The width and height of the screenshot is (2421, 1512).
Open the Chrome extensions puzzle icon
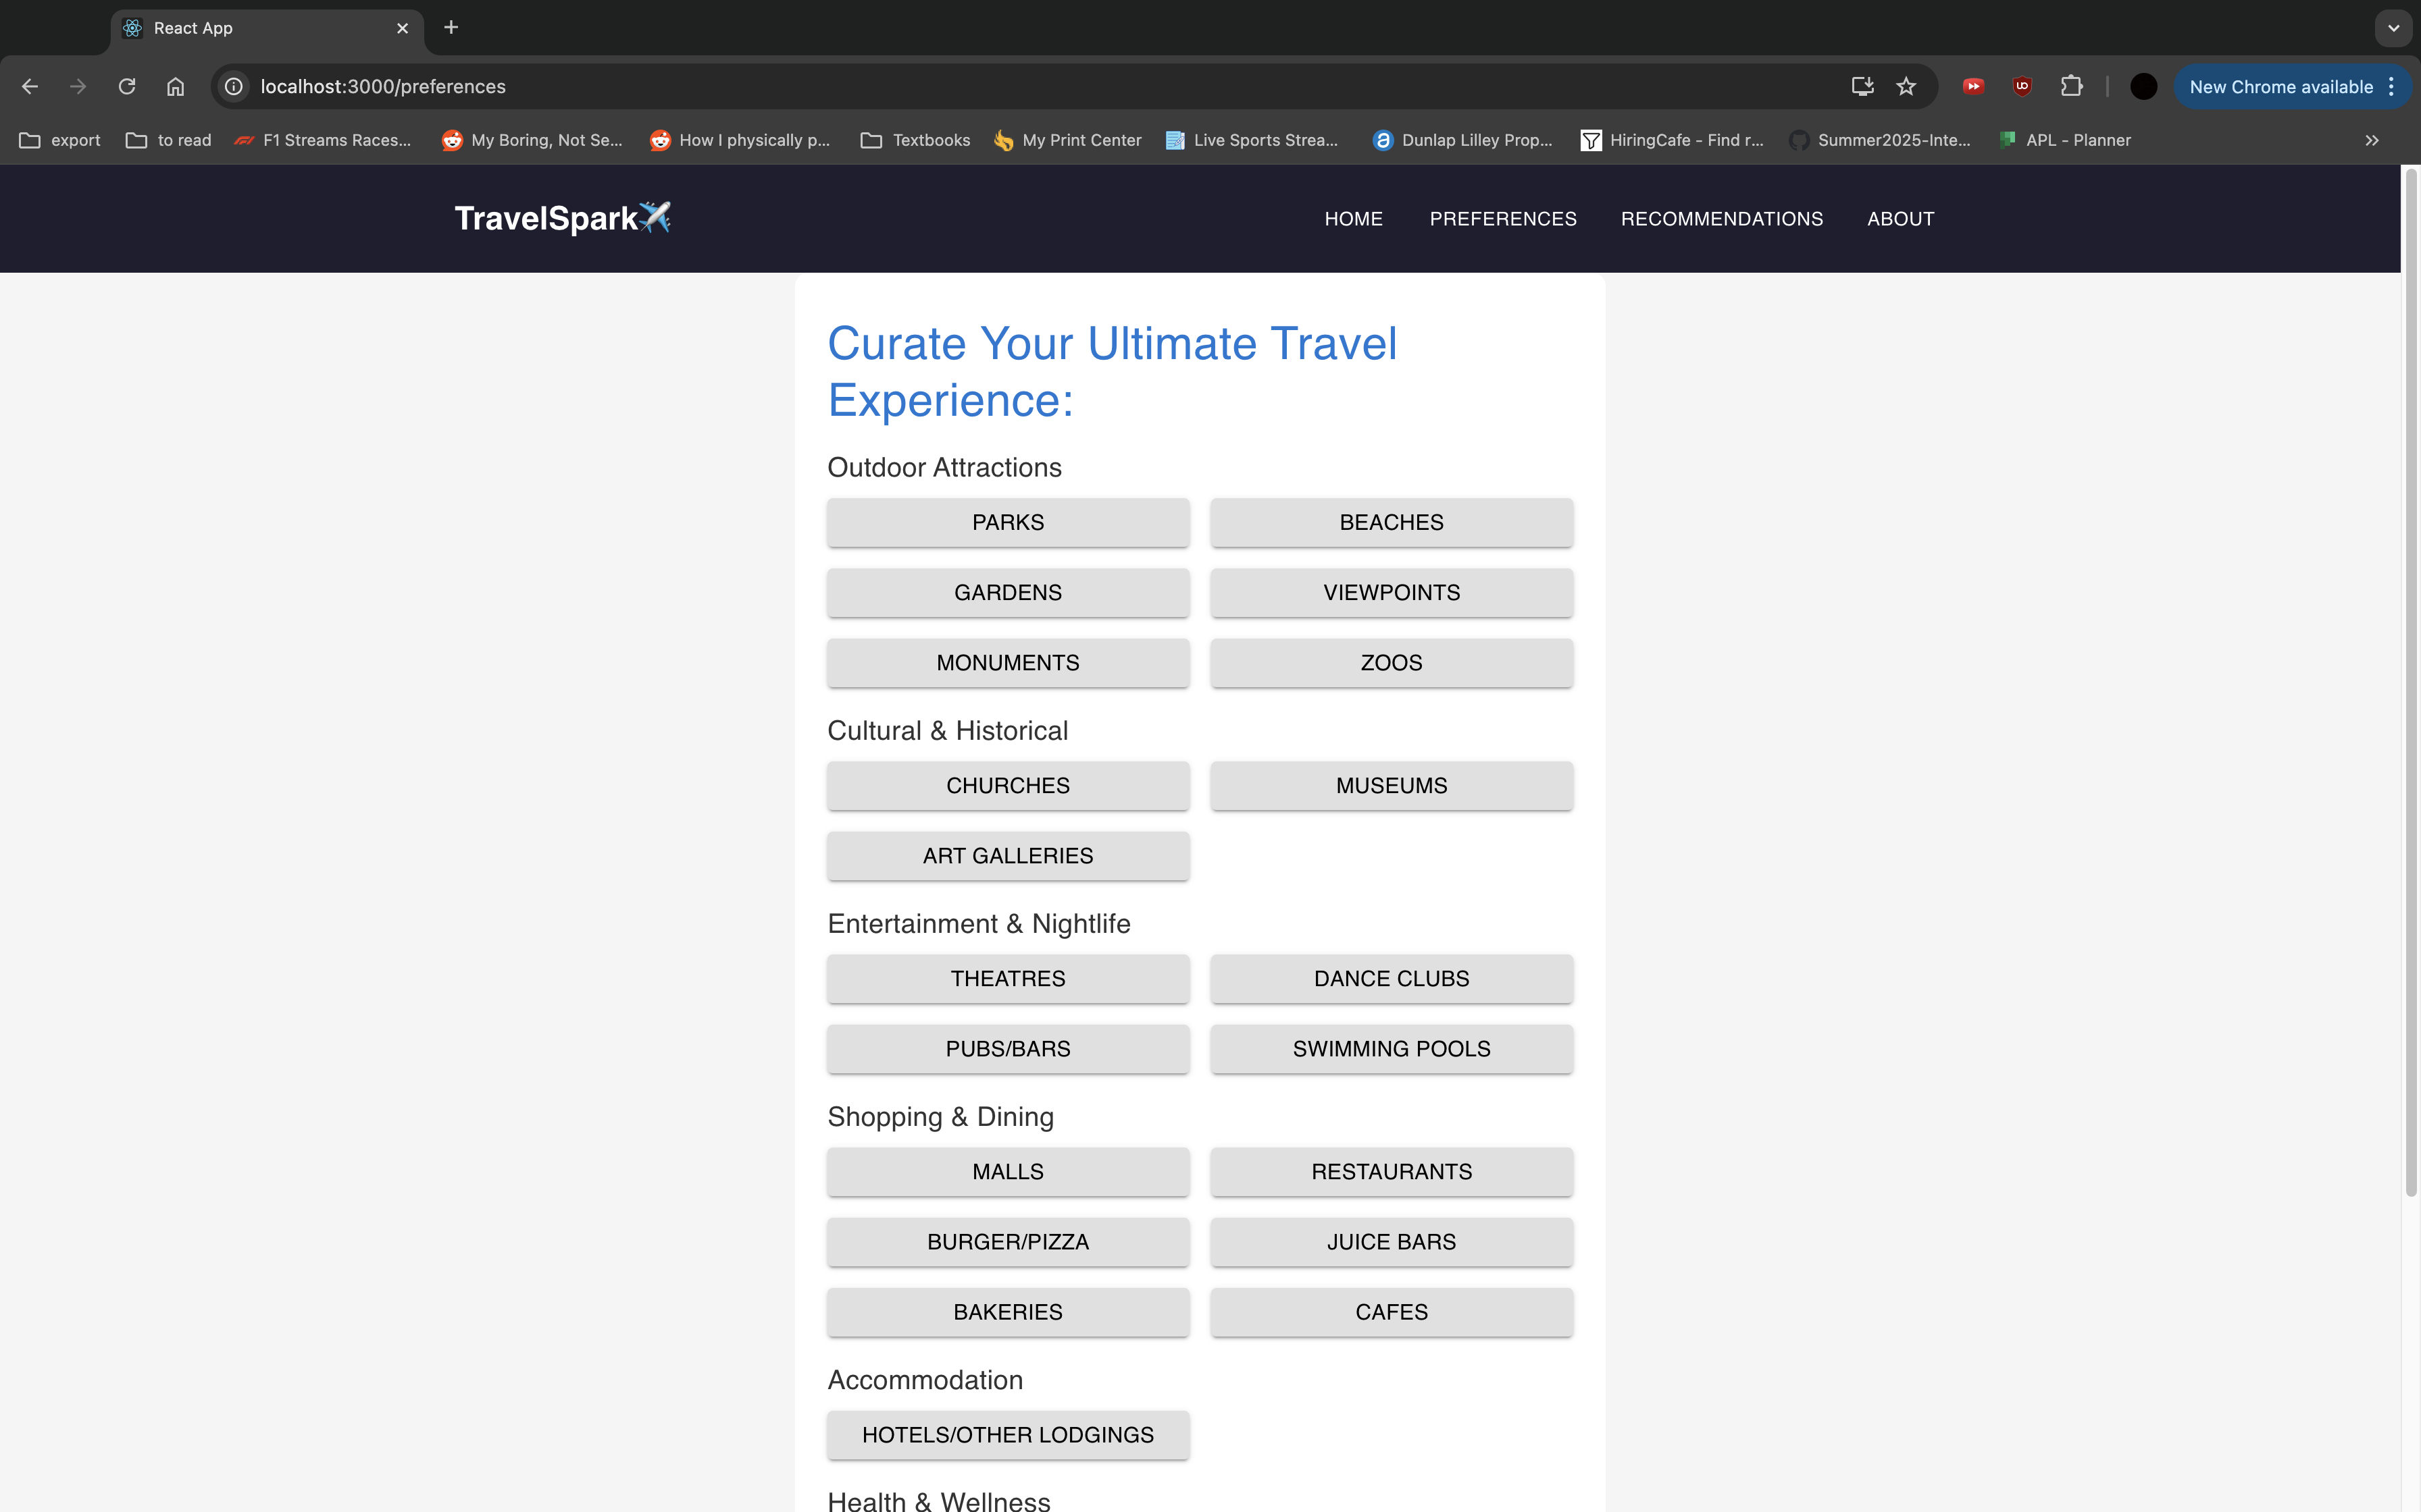point(2071,87)
